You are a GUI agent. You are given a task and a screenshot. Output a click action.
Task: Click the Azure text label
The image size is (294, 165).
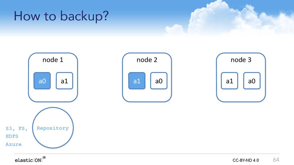point(13,144)
